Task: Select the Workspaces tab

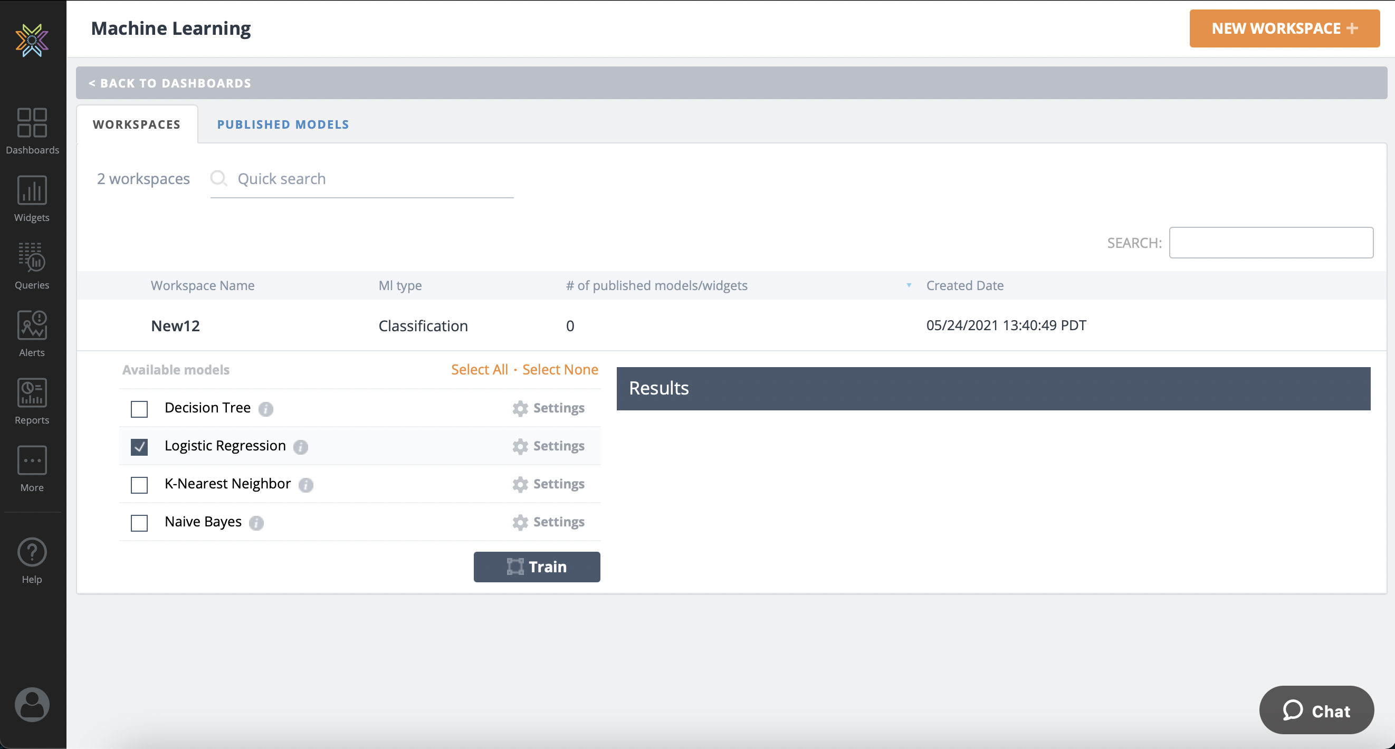Action: click(x=137, y=124)
